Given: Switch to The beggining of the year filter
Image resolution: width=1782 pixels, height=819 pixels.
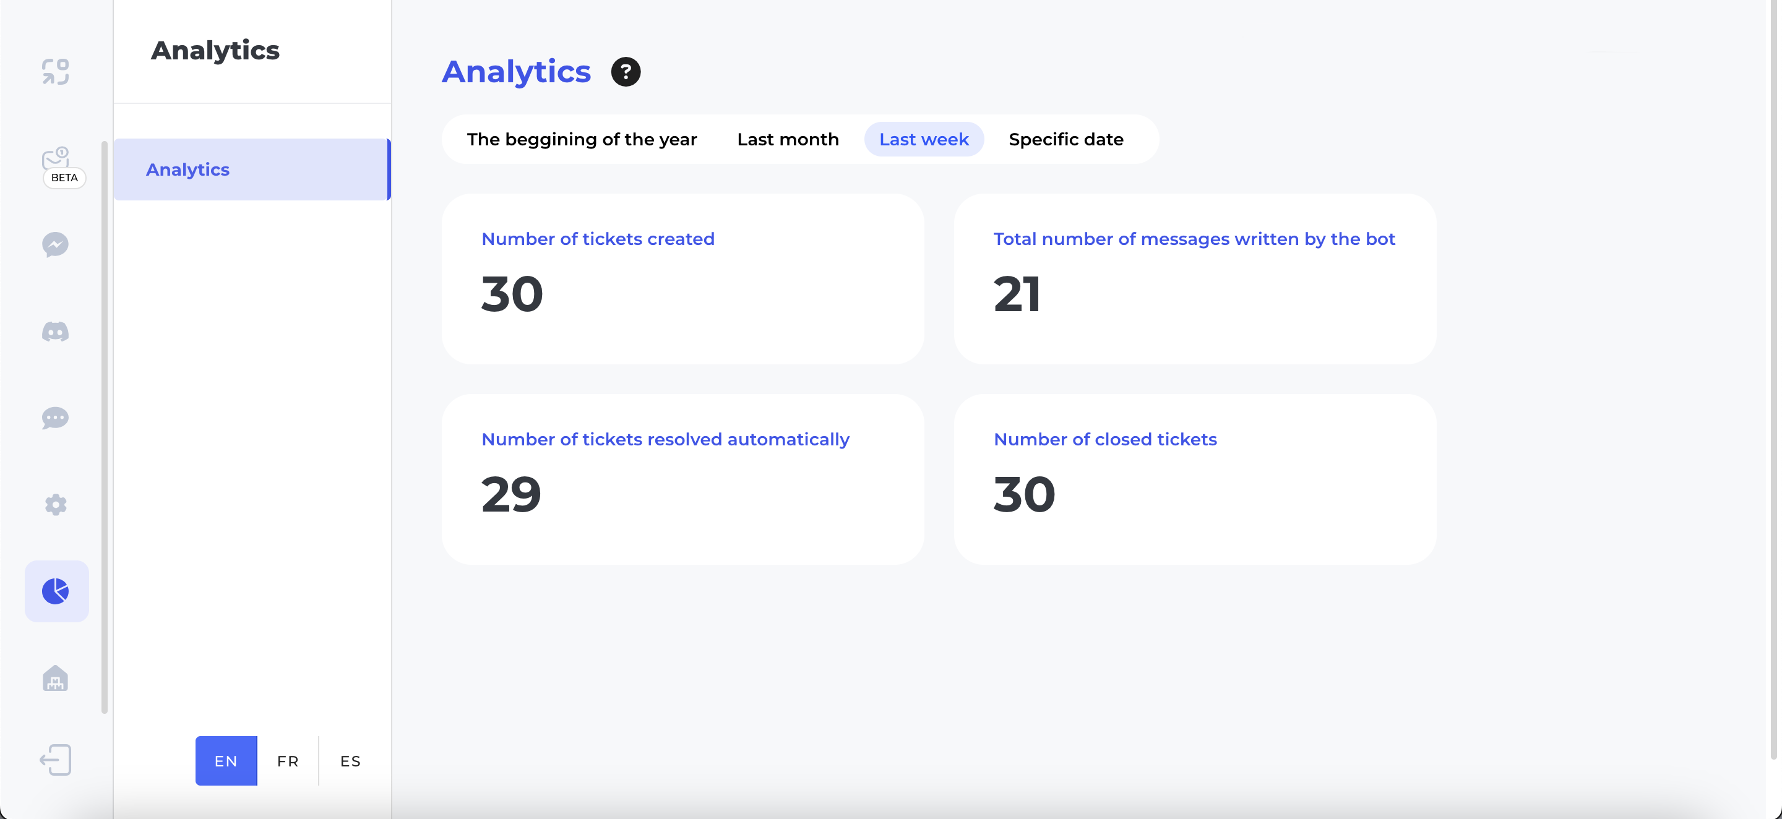Looking at the screenshot, I should 582,139.
